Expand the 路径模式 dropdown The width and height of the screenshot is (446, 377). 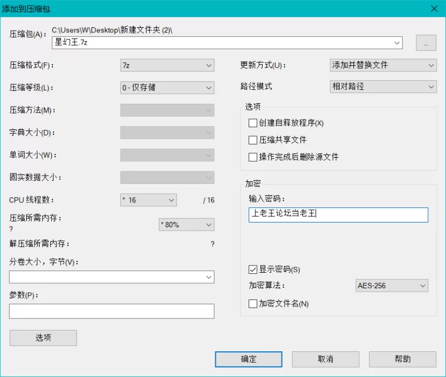[383, 87]
